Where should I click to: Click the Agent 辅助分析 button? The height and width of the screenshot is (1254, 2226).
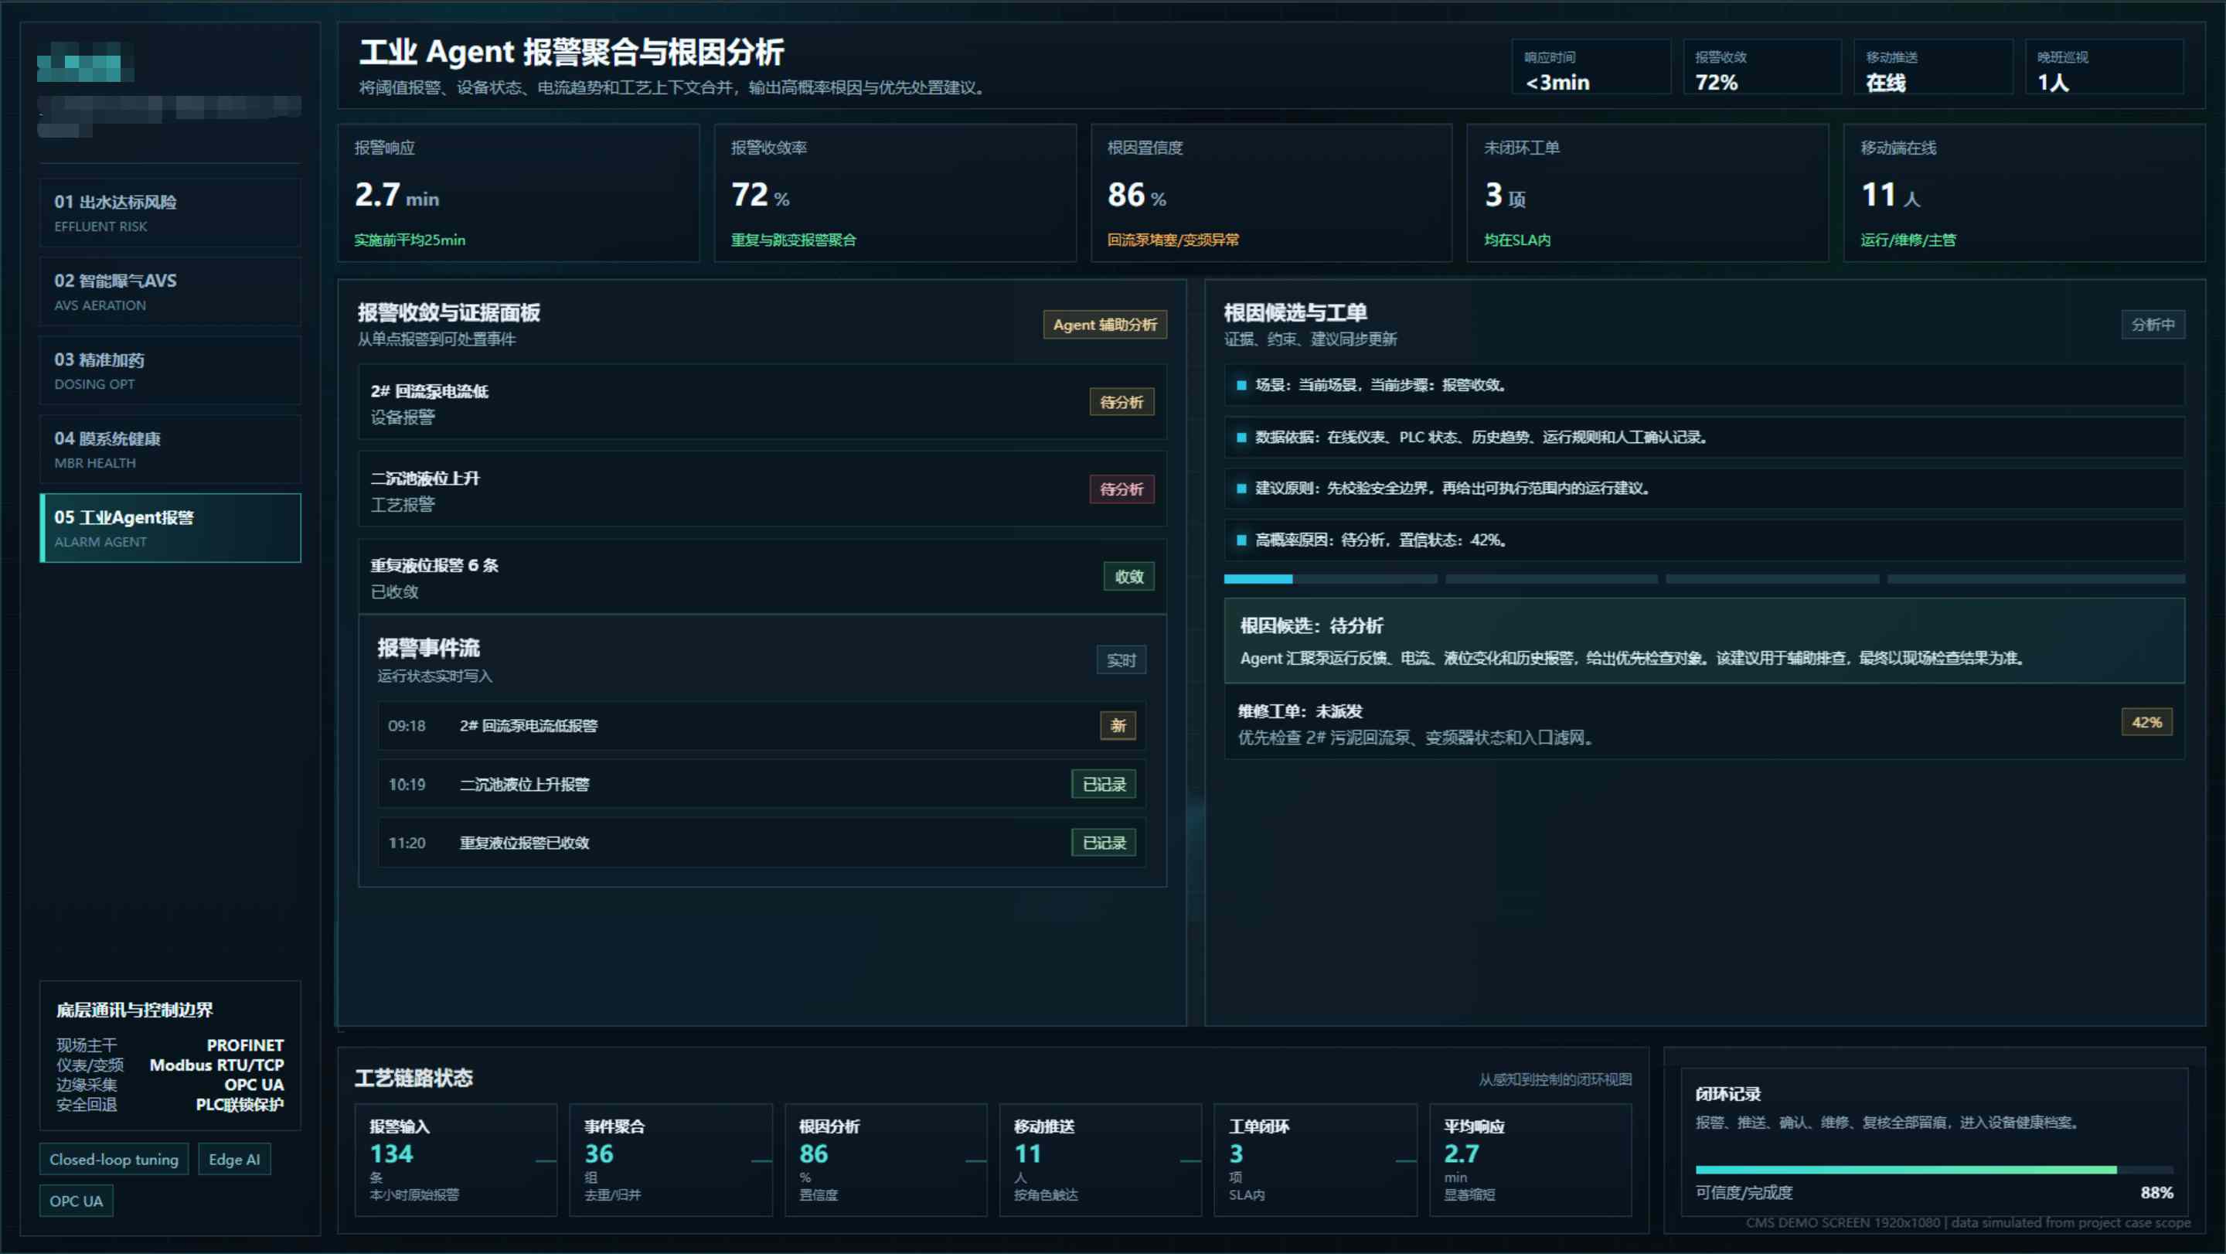click(x=1104, y=324)
